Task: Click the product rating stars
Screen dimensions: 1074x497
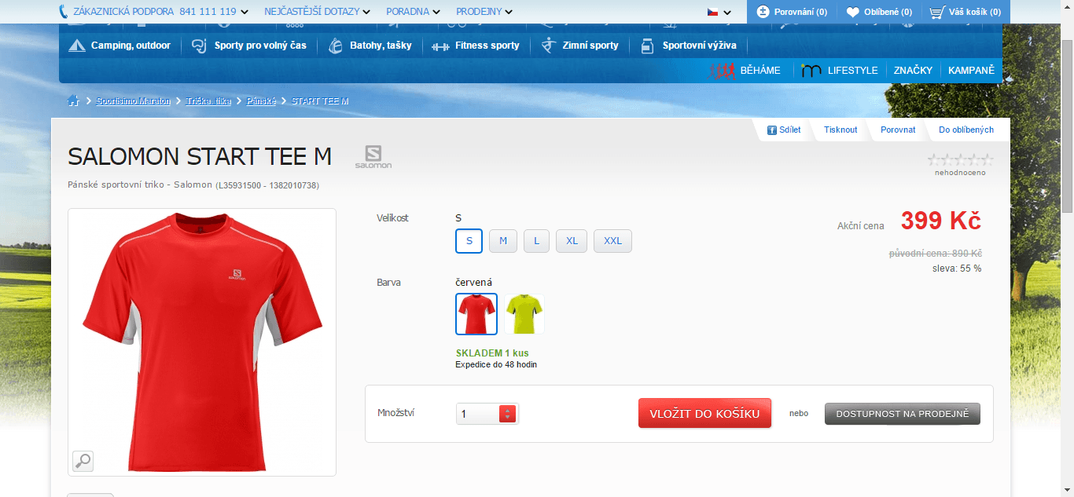Action: [960, 159]
